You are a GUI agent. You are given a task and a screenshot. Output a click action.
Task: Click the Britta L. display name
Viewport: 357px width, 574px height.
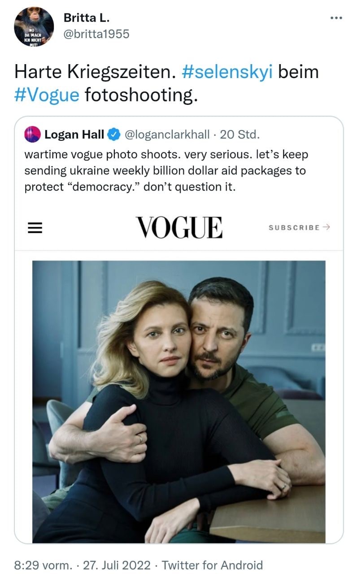click(x=87, y=18)
